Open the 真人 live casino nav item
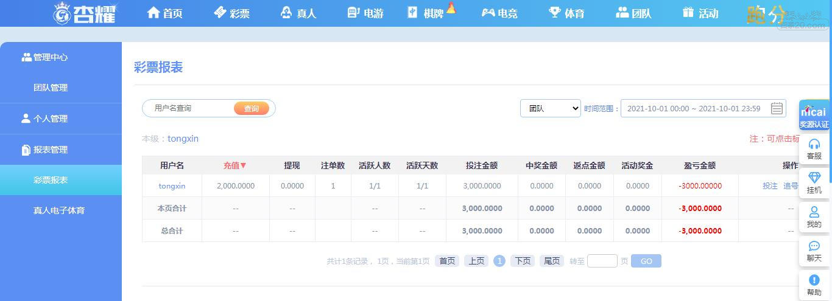This screenshot has height=301, width=832. coord(298,13)
